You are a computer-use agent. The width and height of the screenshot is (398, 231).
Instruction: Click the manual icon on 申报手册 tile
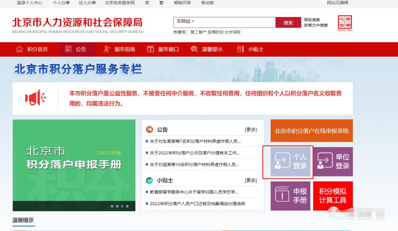(282, 195)
